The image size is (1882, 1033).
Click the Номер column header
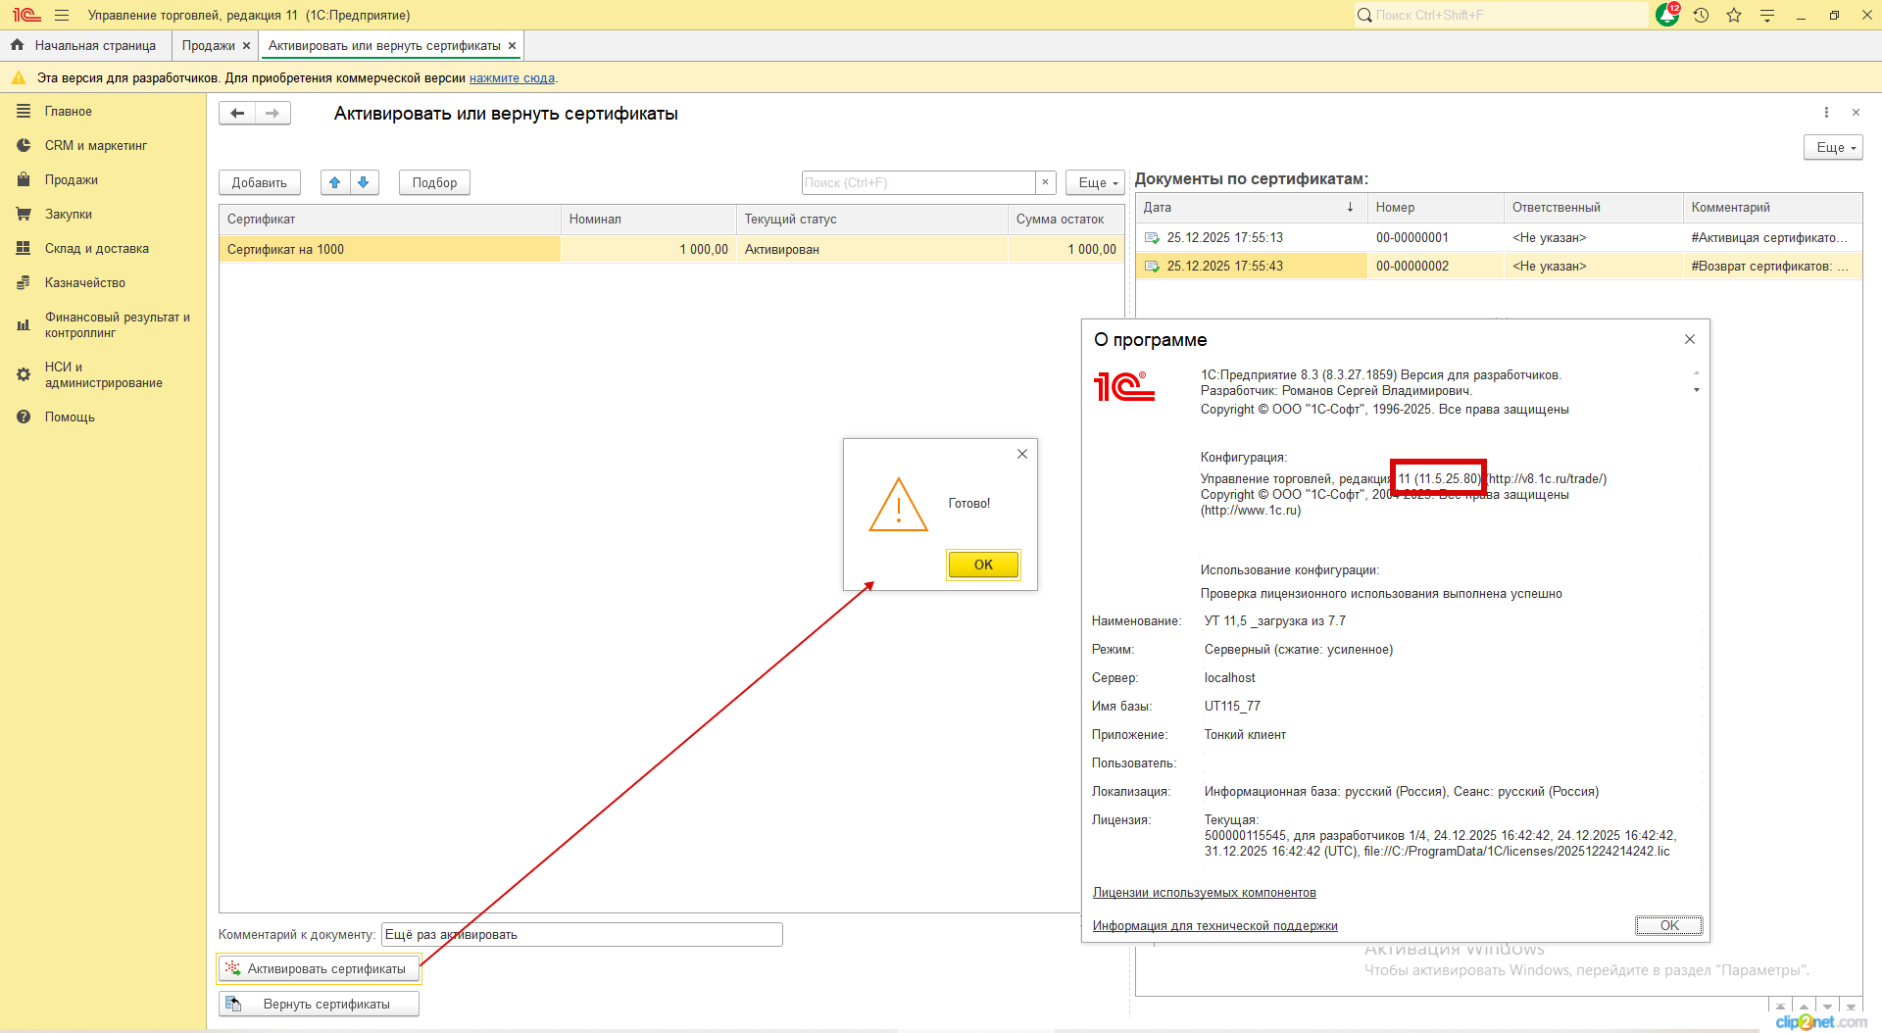click(x=1436, y=208)
